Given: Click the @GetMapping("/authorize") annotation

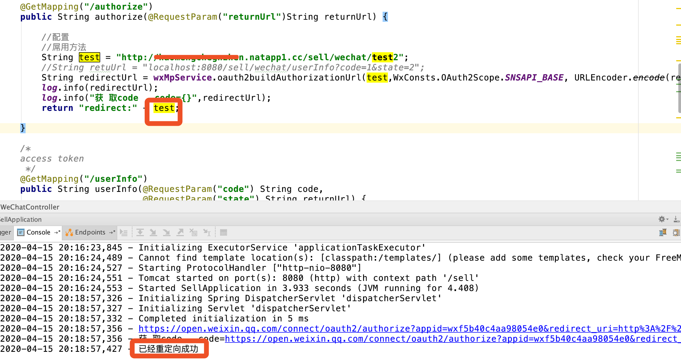Looking at the screenshot, I should pos(86,6).
